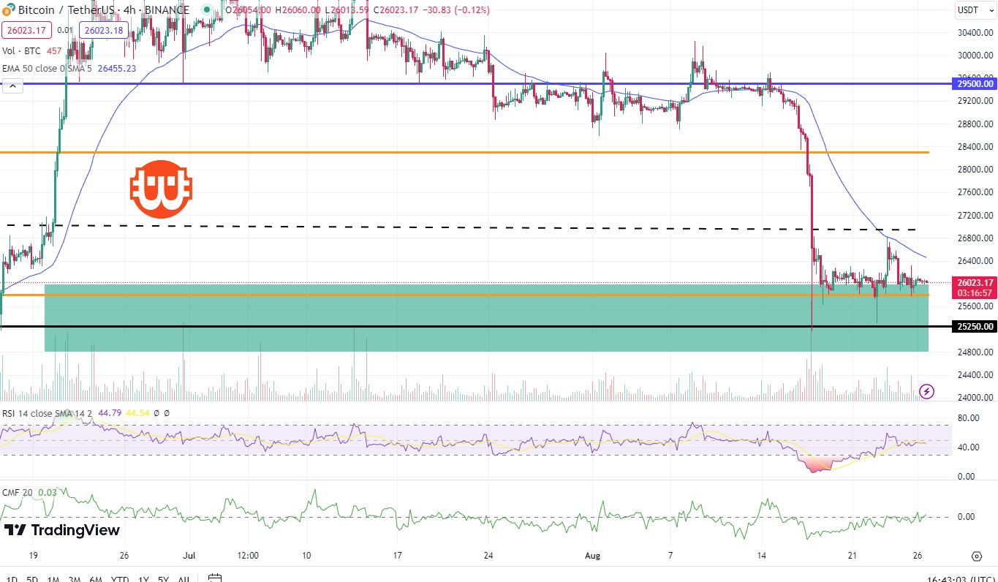This screenshot has width=998, height=582.
Task: Click the open value O26054.00
Action: click(x=249, y=10)
